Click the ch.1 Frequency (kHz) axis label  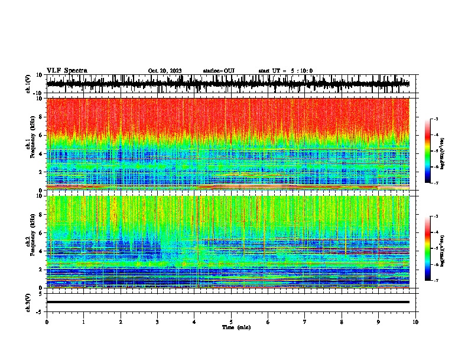32,137
